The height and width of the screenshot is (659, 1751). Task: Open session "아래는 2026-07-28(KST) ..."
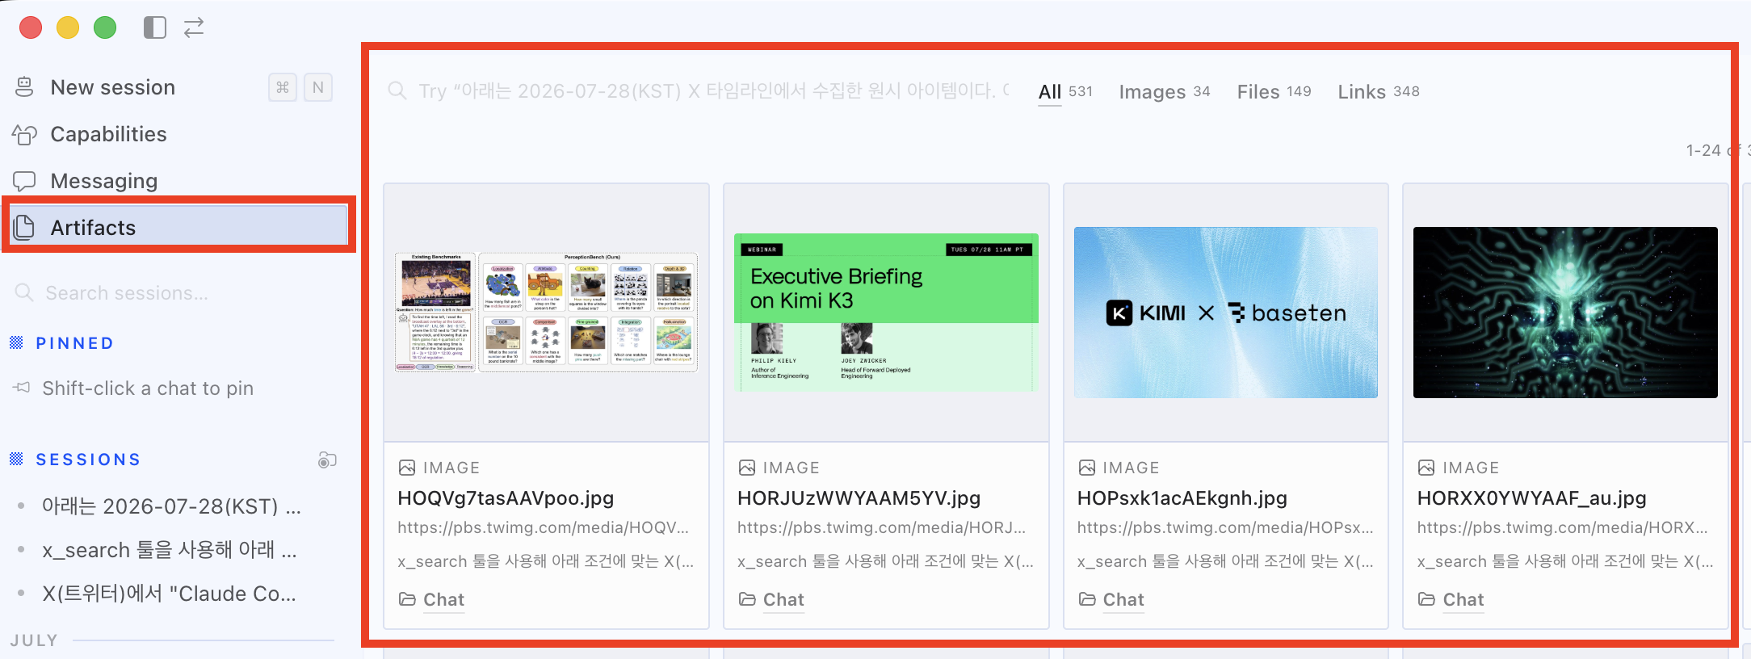point(171,506)
